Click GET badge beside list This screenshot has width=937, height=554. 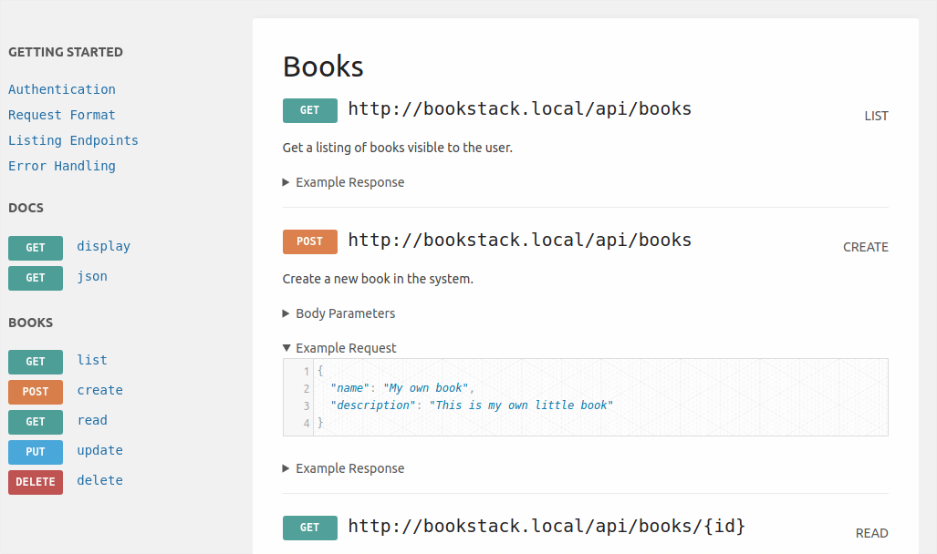[x=36, y=362]
